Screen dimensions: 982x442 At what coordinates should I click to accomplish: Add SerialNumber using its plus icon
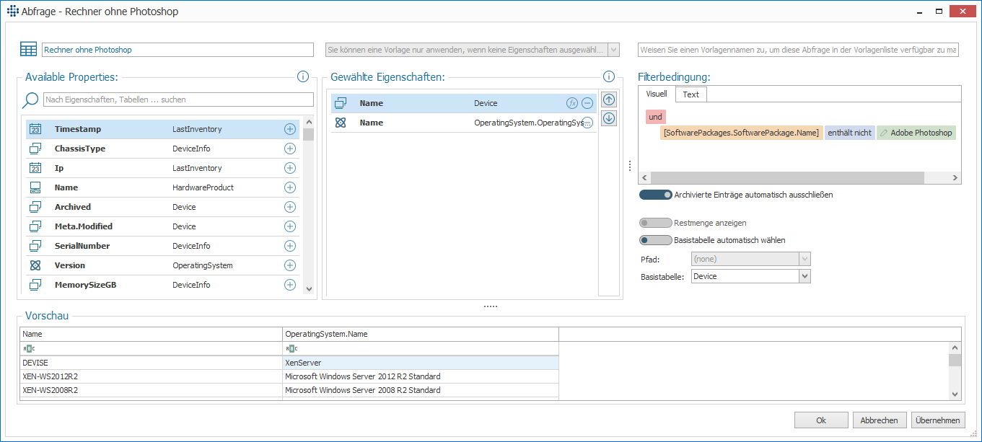(x=290, y=246)
